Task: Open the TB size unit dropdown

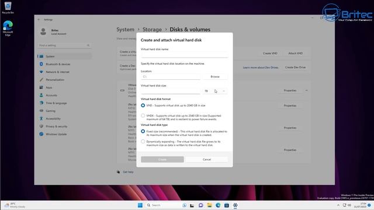Action: point(215,91)
